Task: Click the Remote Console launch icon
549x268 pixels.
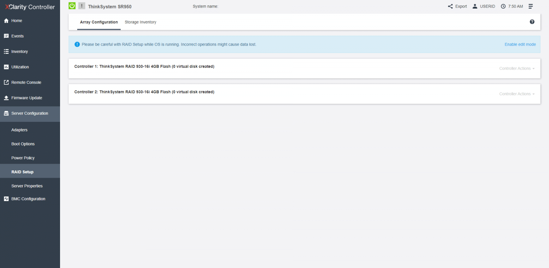Action: [x=6, y=82]
